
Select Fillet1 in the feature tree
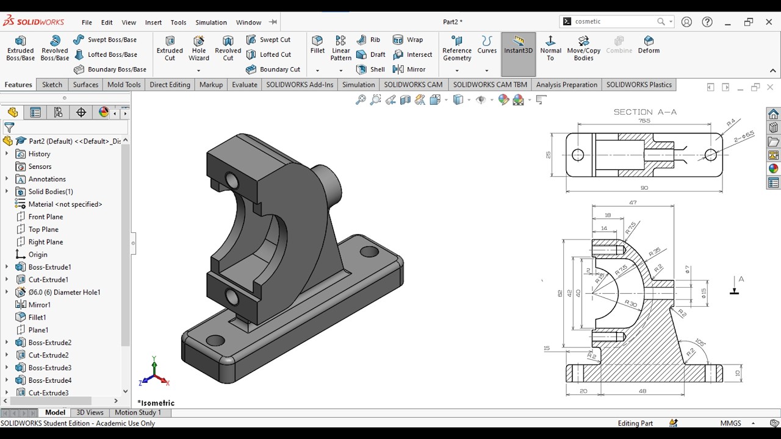point(37,317)
